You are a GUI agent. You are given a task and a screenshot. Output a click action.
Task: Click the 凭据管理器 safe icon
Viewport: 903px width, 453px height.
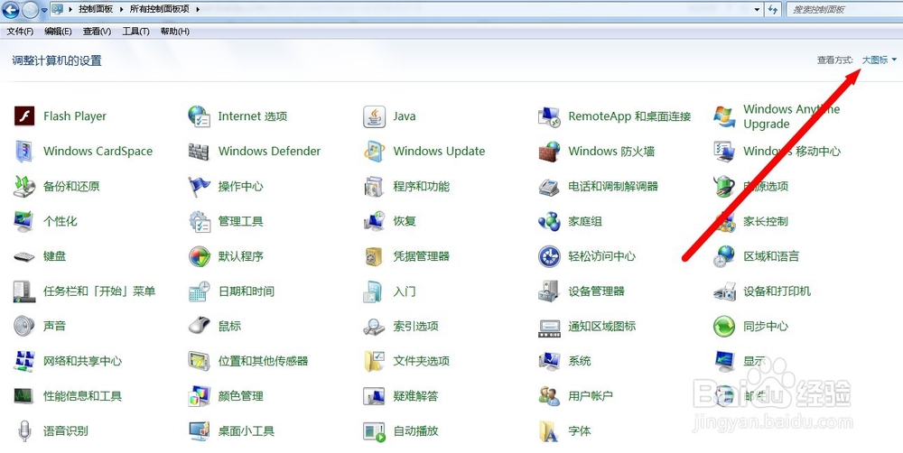coord(375,256)
